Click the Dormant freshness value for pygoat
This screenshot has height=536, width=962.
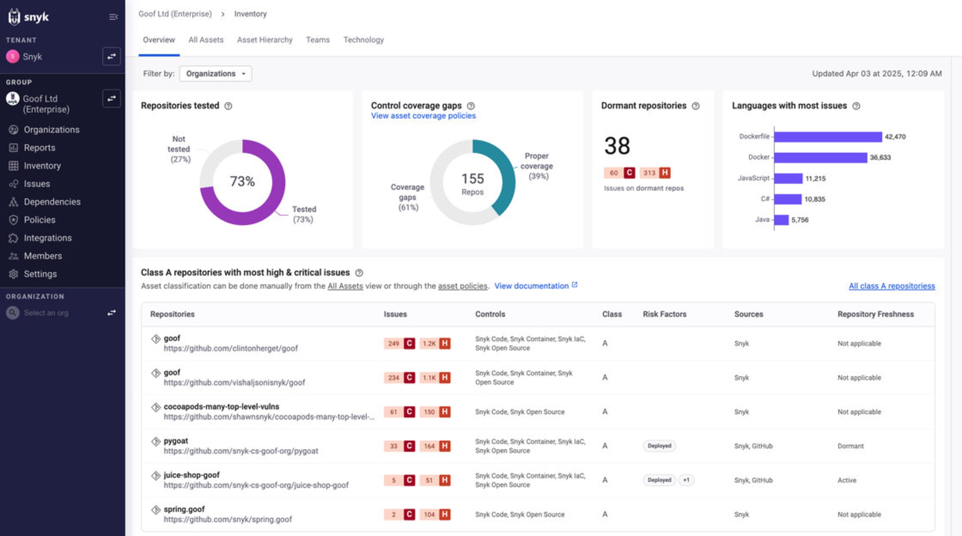851,446
